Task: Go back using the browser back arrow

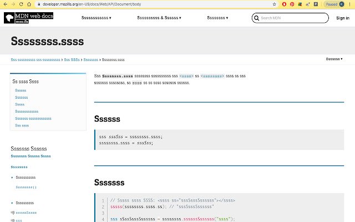Action: pos(6,4)
